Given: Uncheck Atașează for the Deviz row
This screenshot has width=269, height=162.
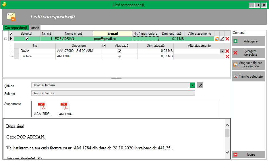Looking at the screenshot, I should pos(120,51).
